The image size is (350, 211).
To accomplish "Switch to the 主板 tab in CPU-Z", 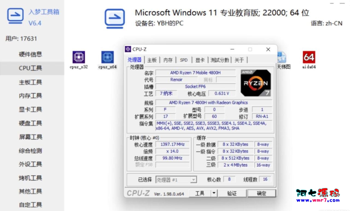I will pyautogui.click(x=152, y=60).
